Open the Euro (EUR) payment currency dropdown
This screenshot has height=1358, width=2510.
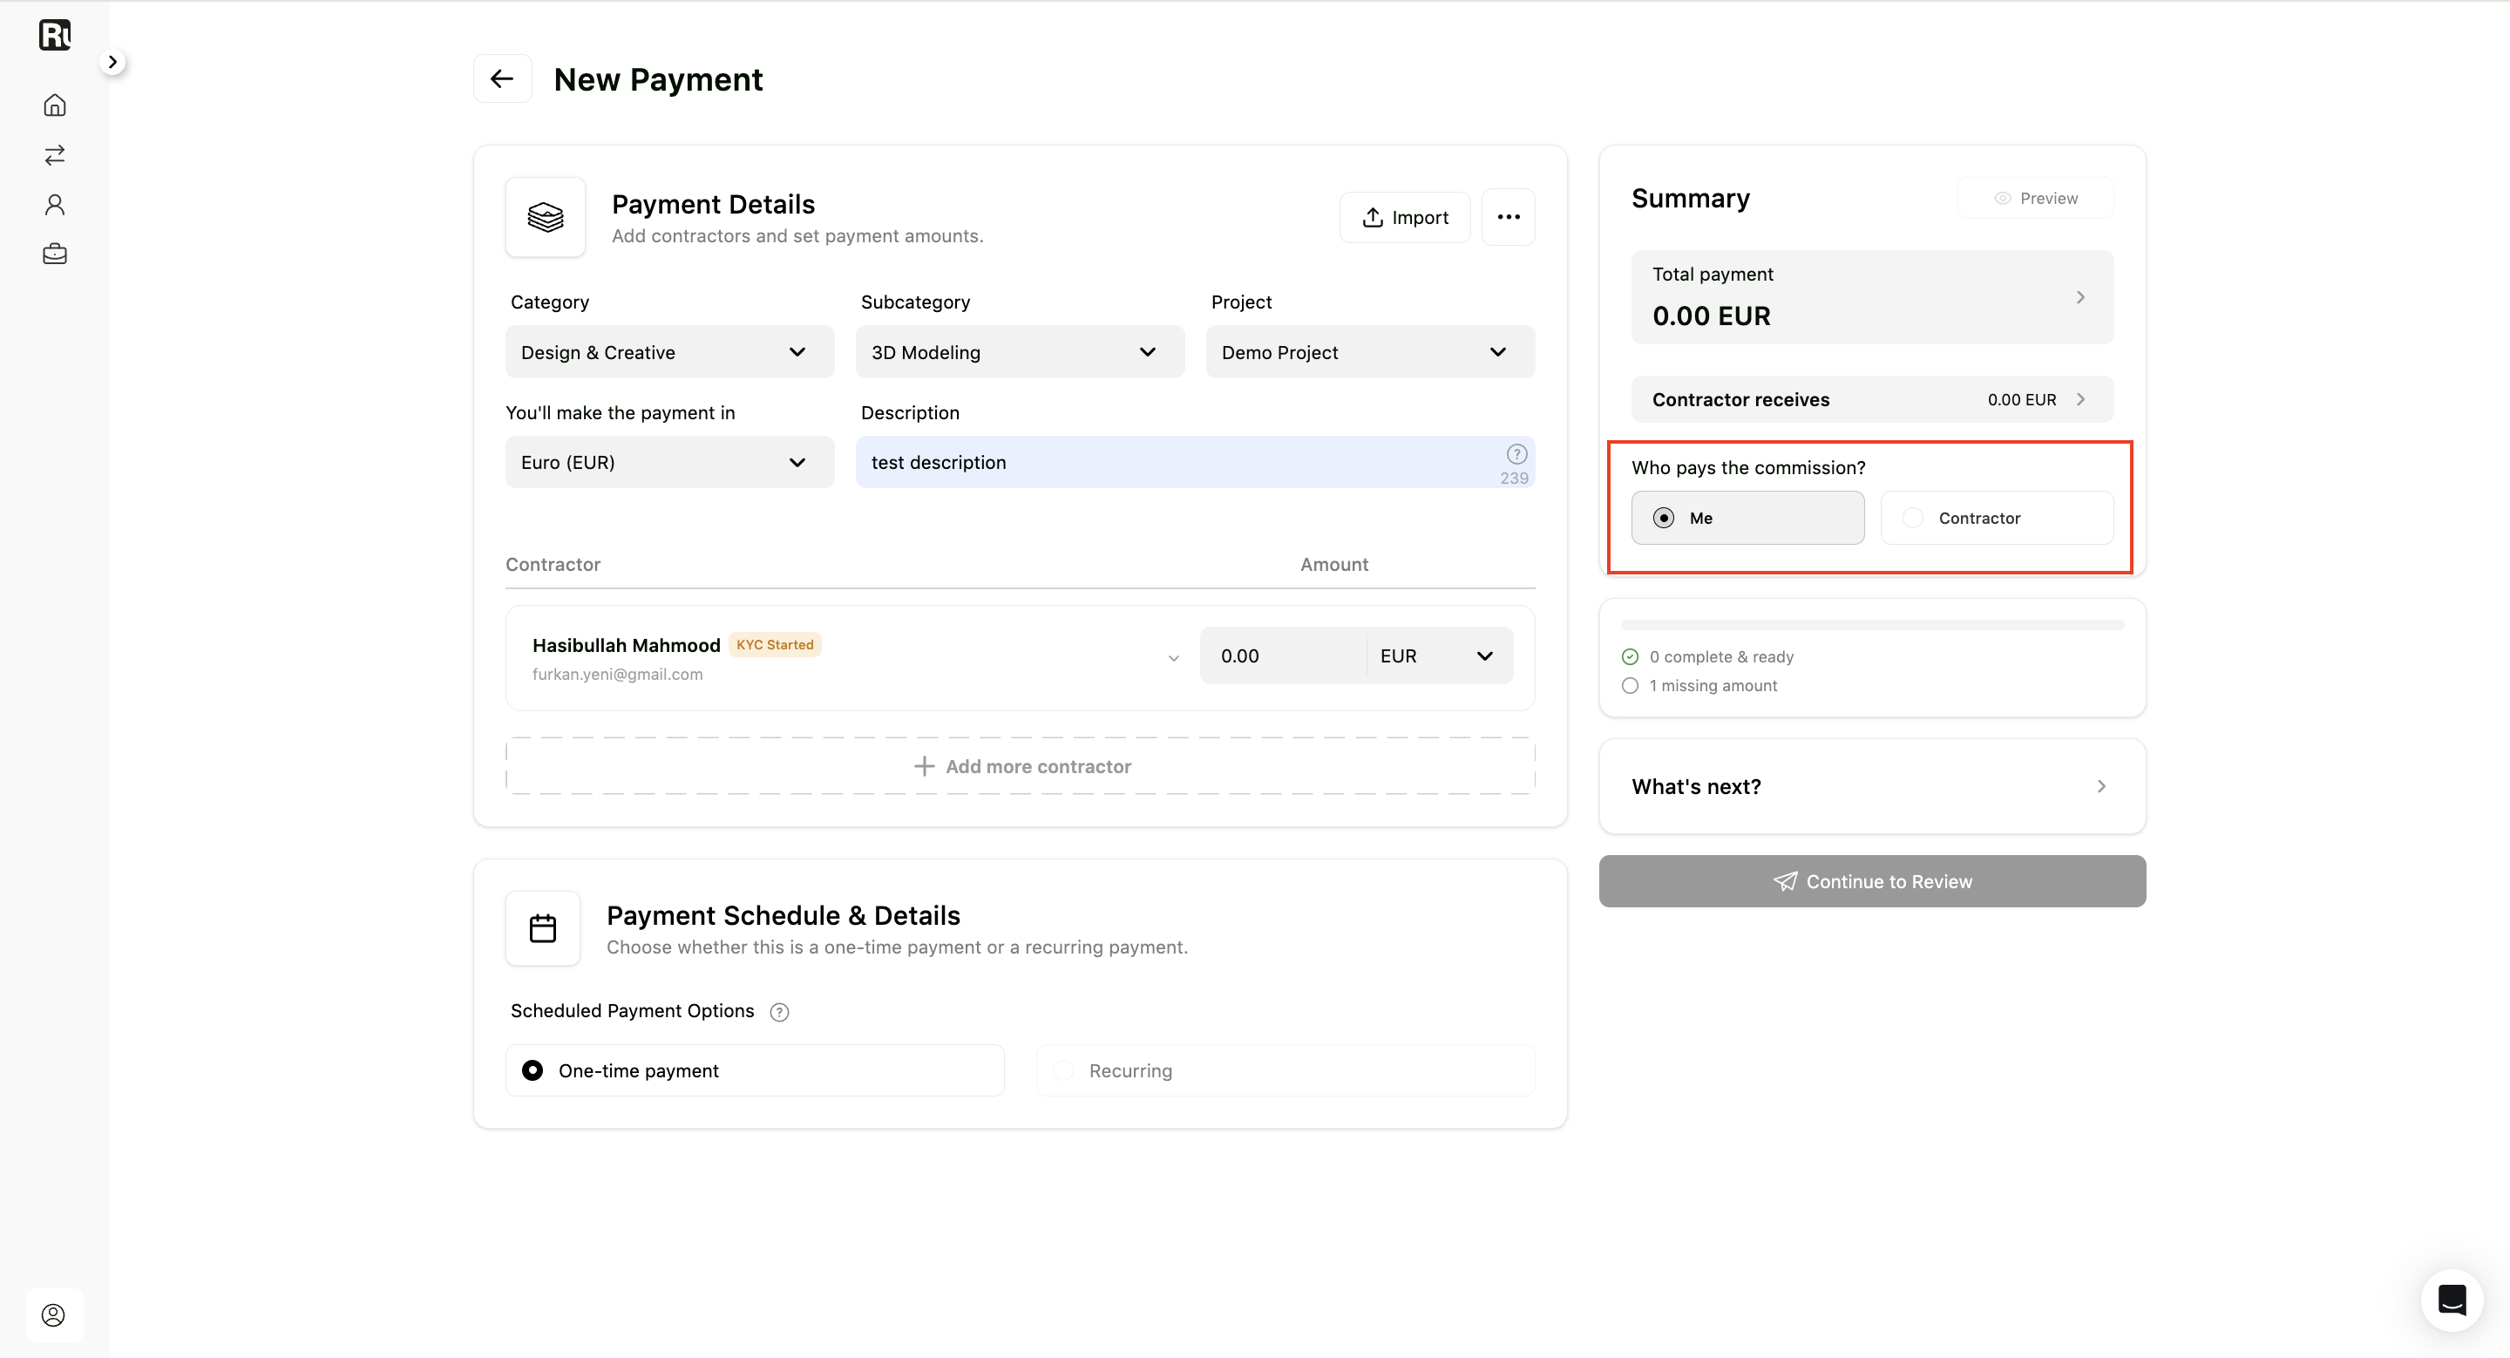(669, 463)
